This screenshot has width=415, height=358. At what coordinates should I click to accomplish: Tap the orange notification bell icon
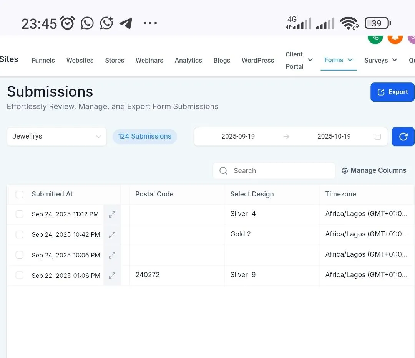(395, 39)
